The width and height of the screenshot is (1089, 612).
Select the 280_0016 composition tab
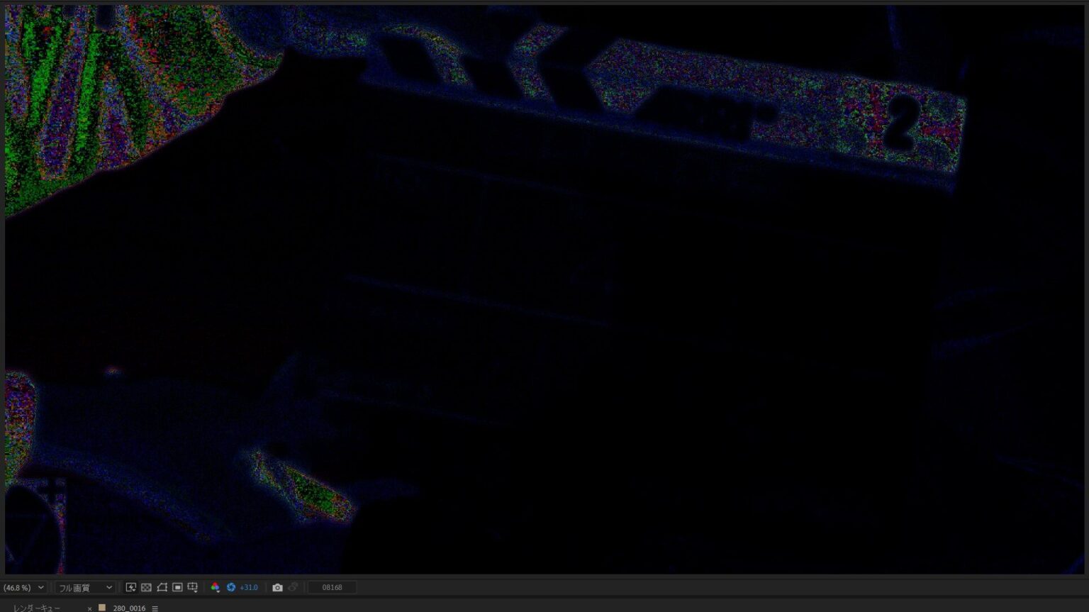click(130, 608)
